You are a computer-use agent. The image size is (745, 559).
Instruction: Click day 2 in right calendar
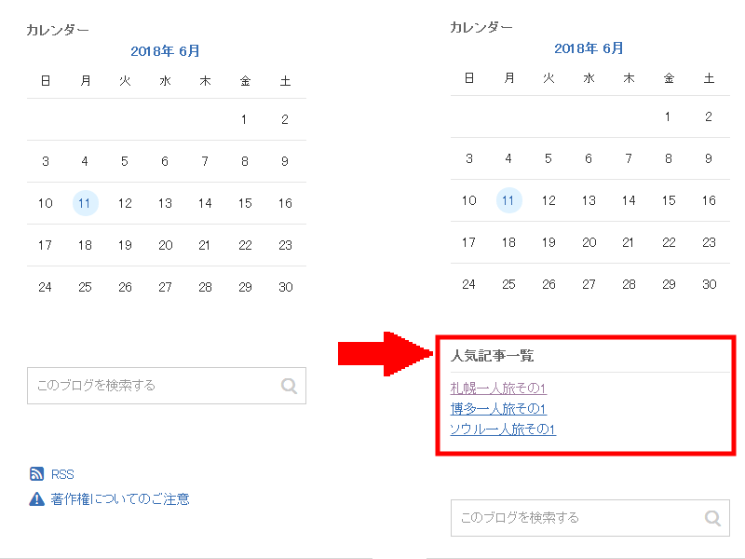(709, 116)
